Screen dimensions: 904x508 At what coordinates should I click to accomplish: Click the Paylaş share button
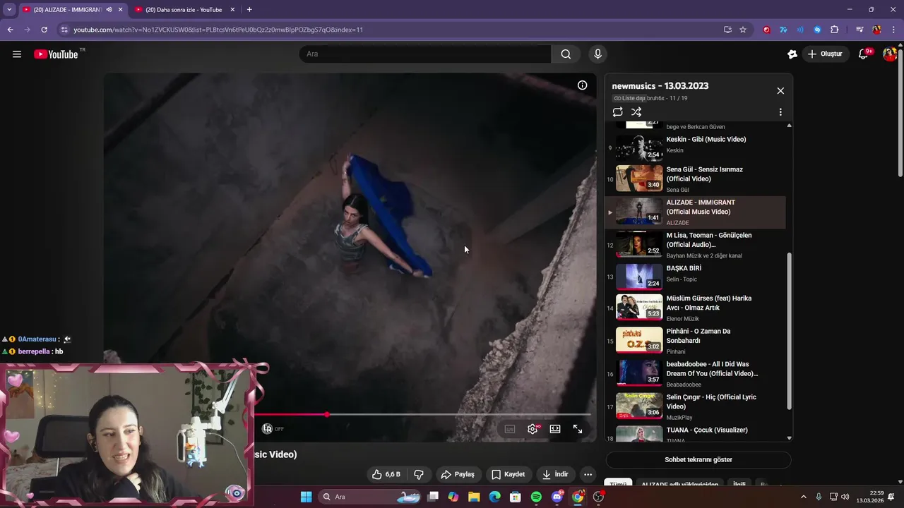pyautogui.click(x=458, y=474)
